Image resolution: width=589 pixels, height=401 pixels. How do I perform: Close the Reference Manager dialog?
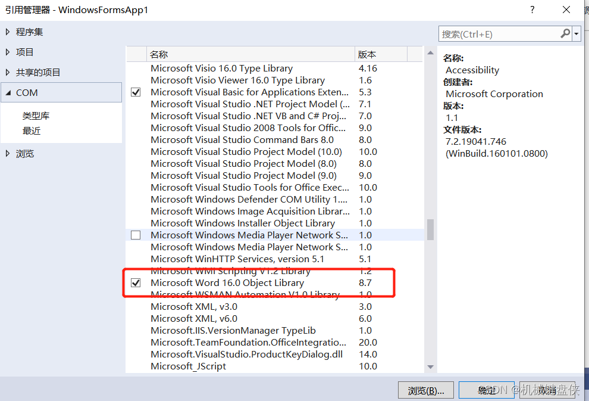click(x=566, y=10)
